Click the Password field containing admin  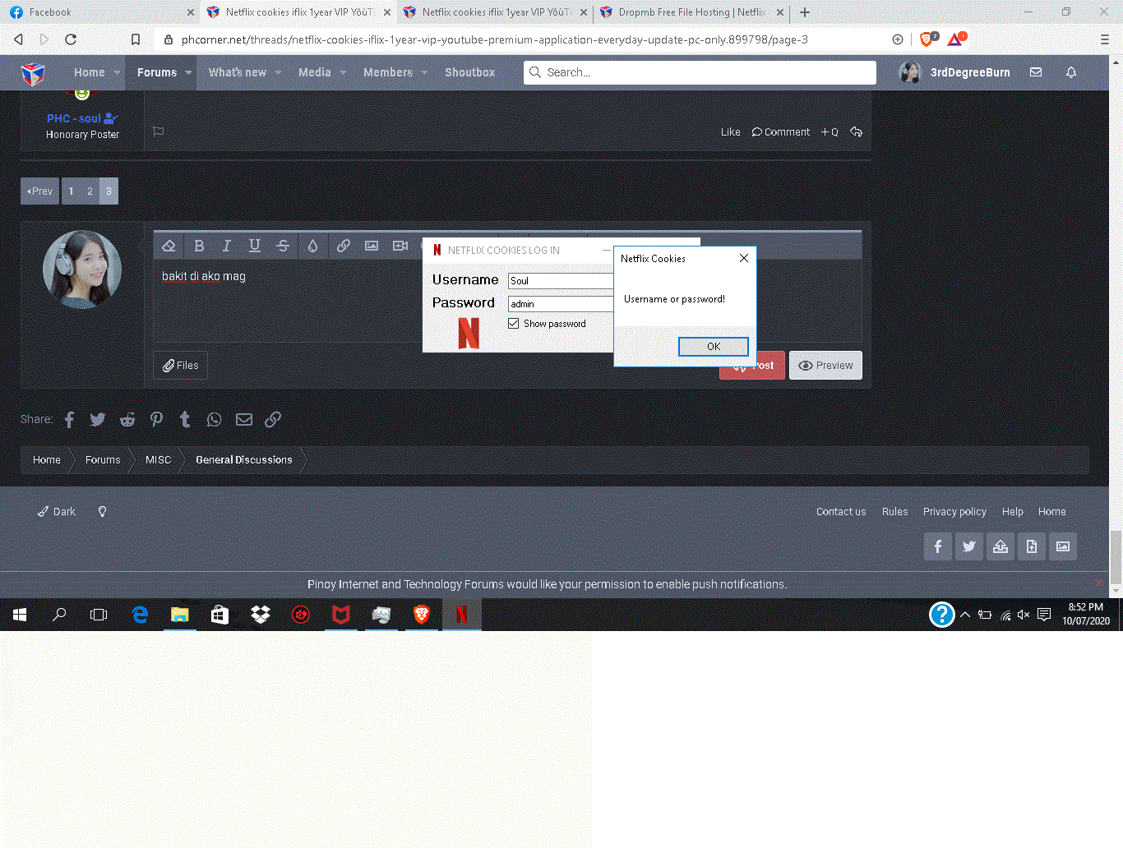(561, 304)
